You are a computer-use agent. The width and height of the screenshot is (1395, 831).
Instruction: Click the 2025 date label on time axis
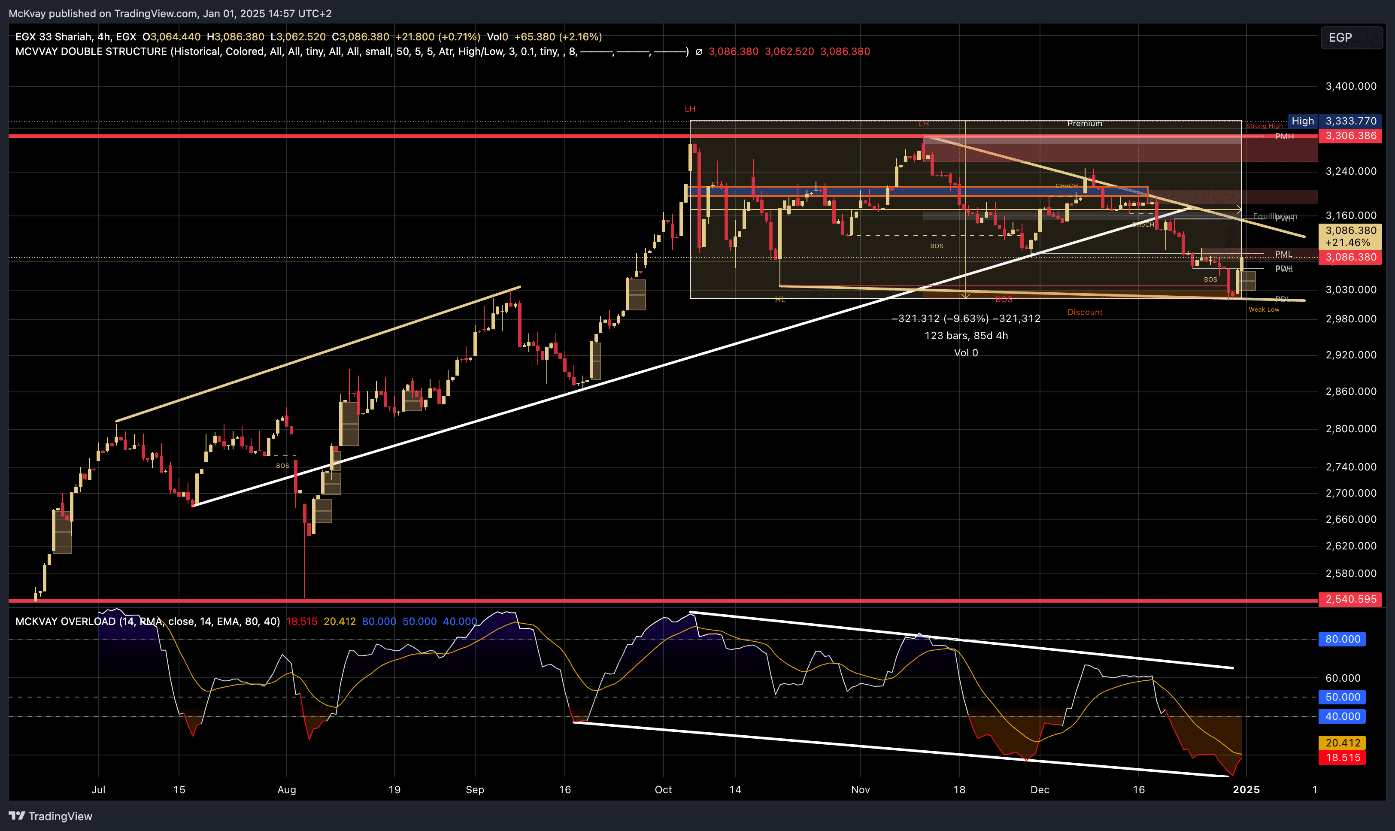(x=1246, y=789)
